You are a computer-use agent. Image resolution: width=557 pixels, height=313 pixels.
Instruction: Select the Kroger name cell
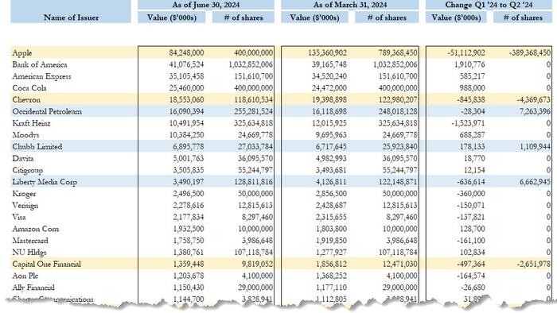[24, 194]
